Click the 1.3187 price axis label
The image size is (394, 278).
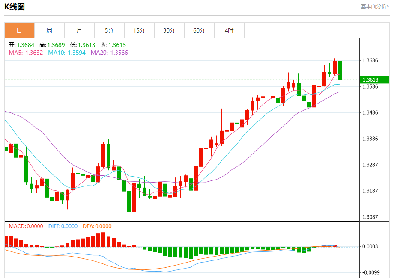pos(370,191)
